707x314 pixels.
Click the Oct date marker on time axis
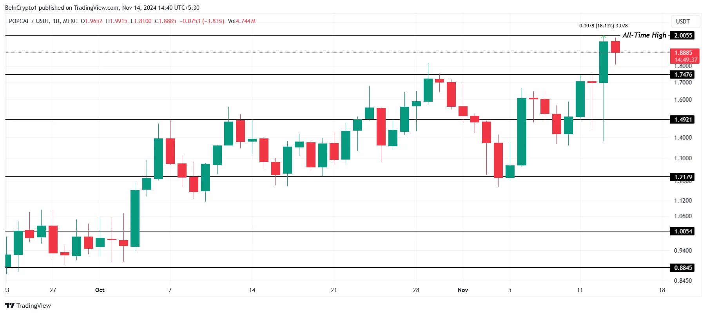(x=100, y=290)
